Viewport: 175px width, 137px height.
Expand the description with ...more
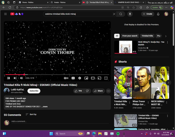point(44,107)
